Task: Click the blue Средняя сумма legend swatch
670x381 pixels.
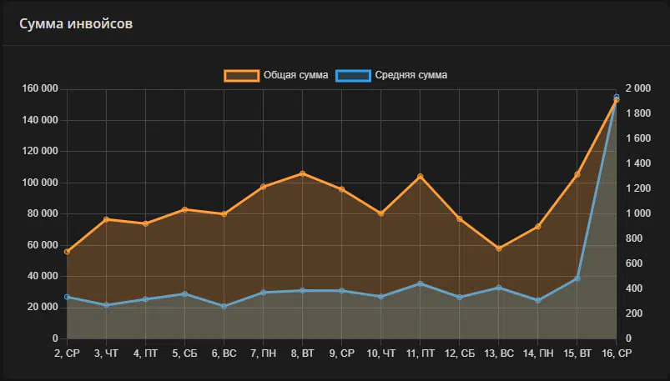Action: click(353, 75)
